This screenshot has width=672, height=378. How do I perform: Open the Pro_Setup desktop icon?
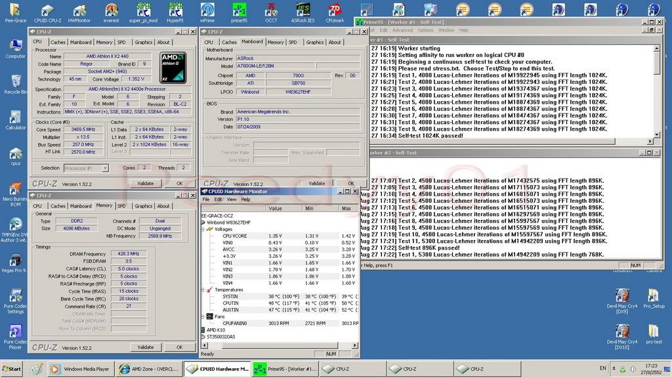654,299
